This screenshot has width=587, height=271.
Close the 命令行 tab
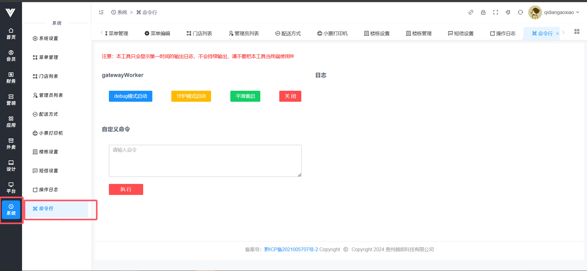[557, 34]
